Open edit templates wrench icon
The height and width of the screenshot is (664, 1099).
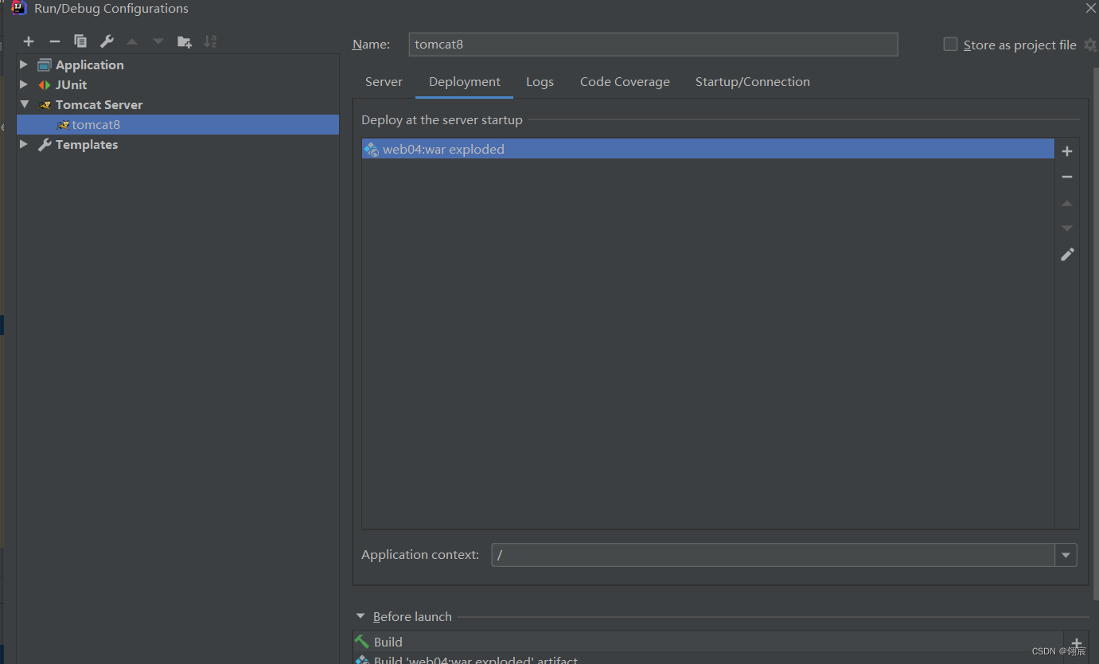107,41
